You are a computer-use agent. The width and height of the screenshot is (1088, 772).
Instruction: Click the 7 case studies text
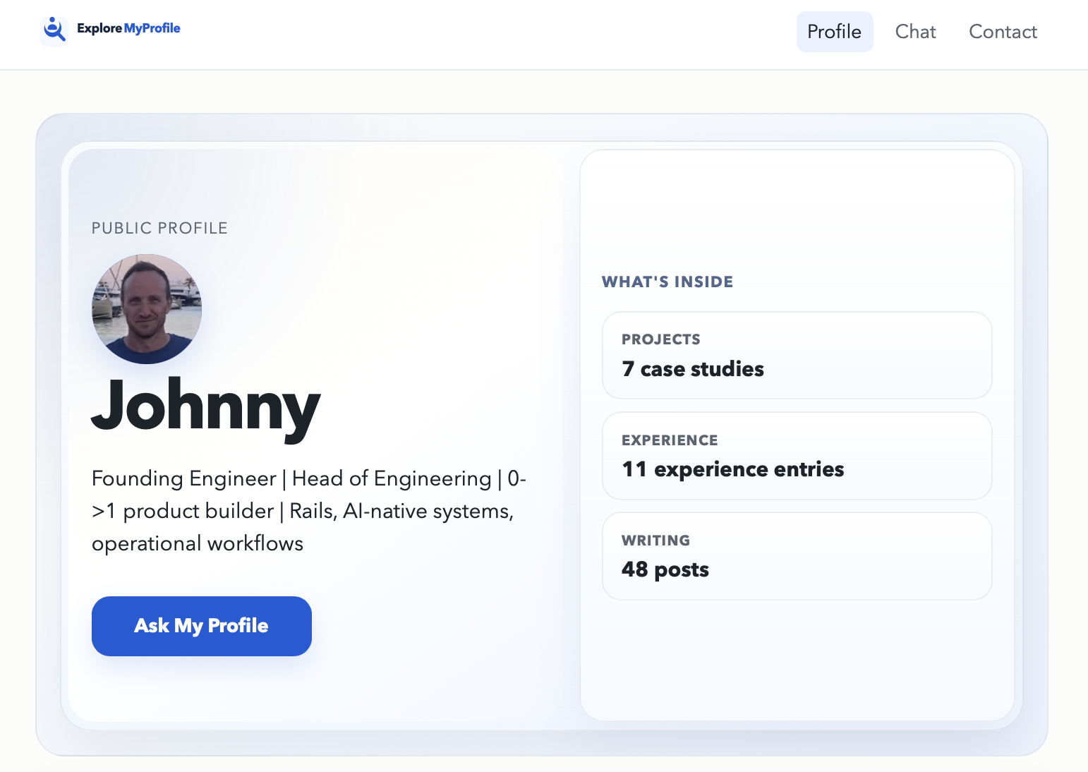pyautogui.click(x=692, y=368)
